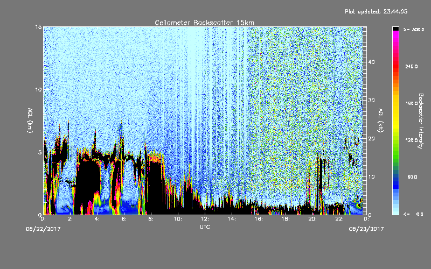Select the "Backscatter Intensity" colorbar title
This screenshot has height=269, width=431.
pos(421,121)
